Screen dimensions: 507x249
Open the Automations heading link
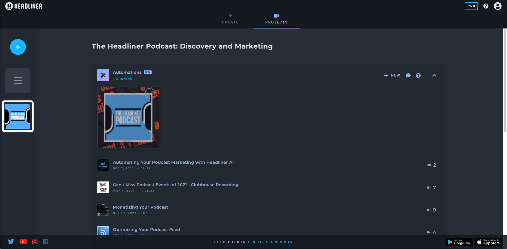click(x=127, y=72)
